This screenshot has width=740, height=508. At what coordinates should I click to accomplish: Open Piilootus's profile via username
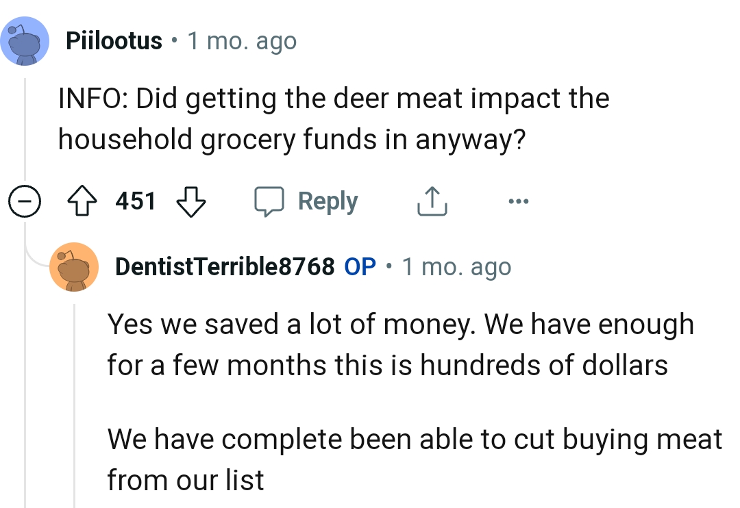[114, 41]
